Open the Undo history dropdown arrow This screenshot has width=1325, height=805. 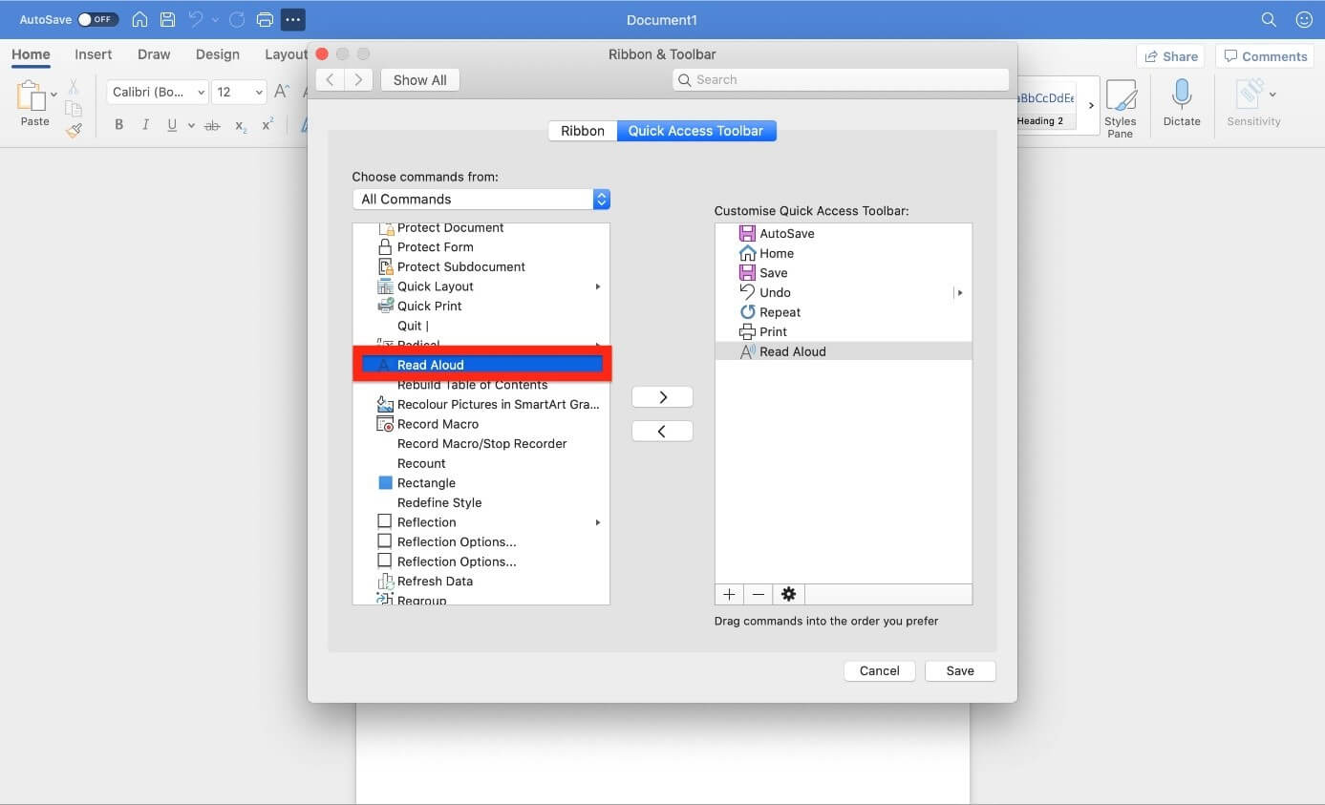point(214,19)
